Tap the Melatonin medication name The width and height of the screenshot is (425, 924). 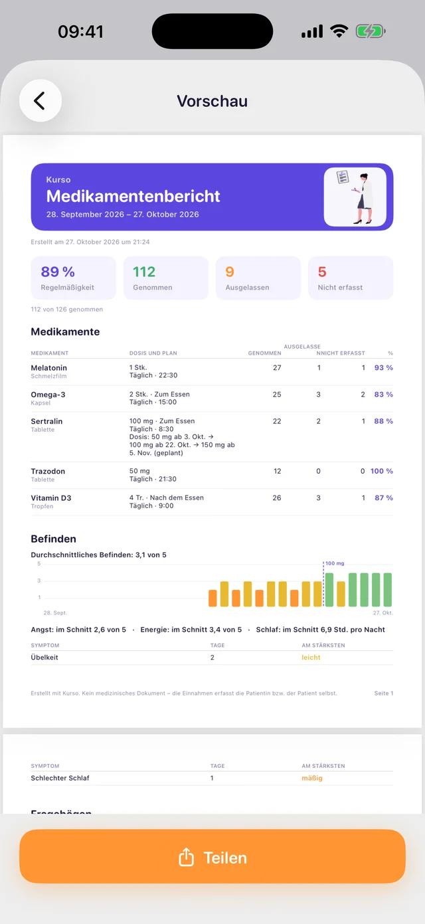pyautogui.click(x=48, y=367)
